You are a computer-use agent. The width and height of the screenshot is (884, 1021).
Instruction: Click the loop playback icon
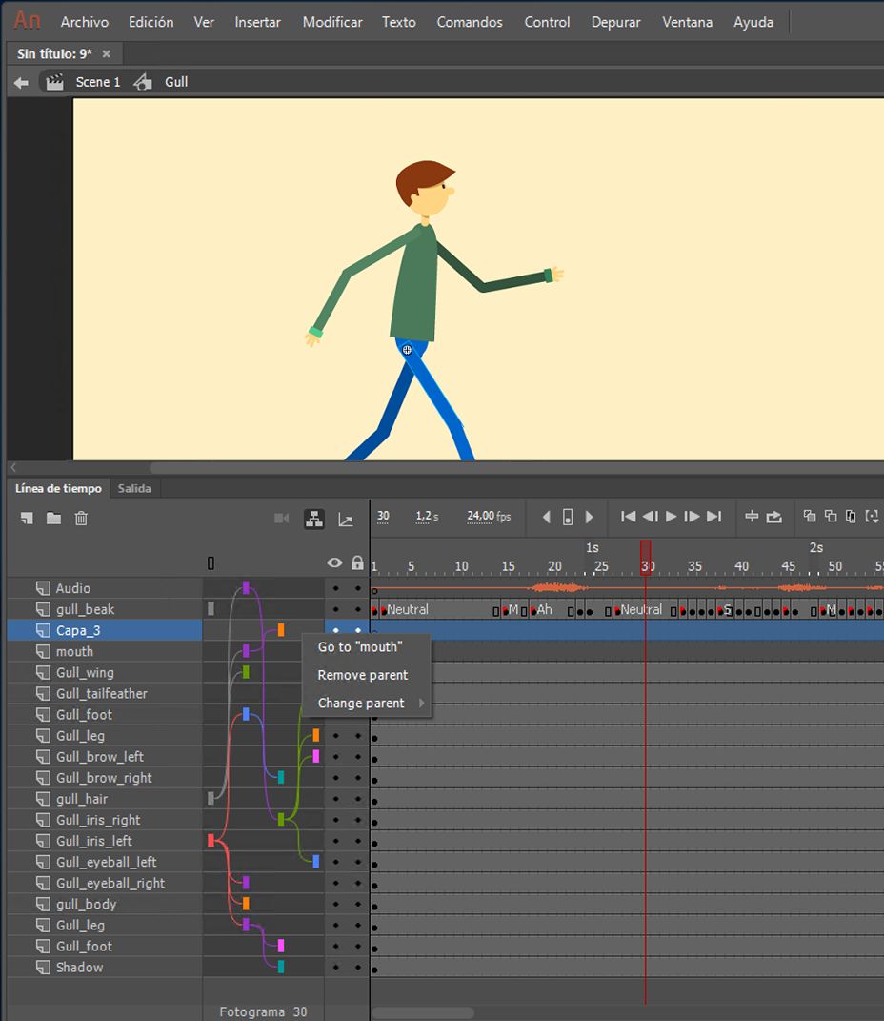tap(773, 517)
